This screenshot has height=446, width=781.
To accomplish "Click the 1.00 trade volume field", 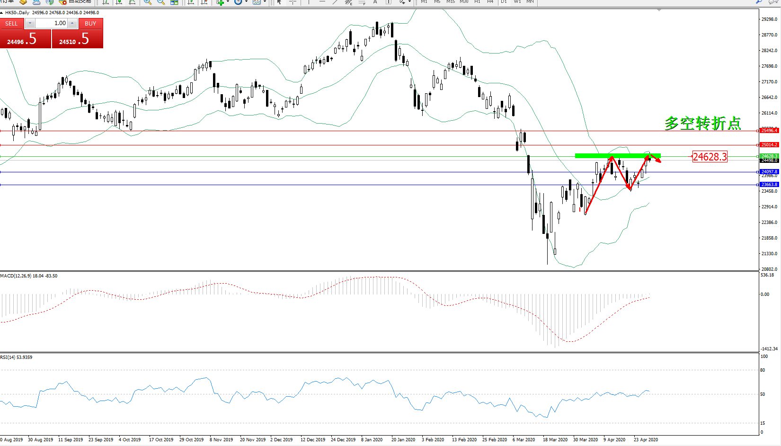I will point(51,23).
